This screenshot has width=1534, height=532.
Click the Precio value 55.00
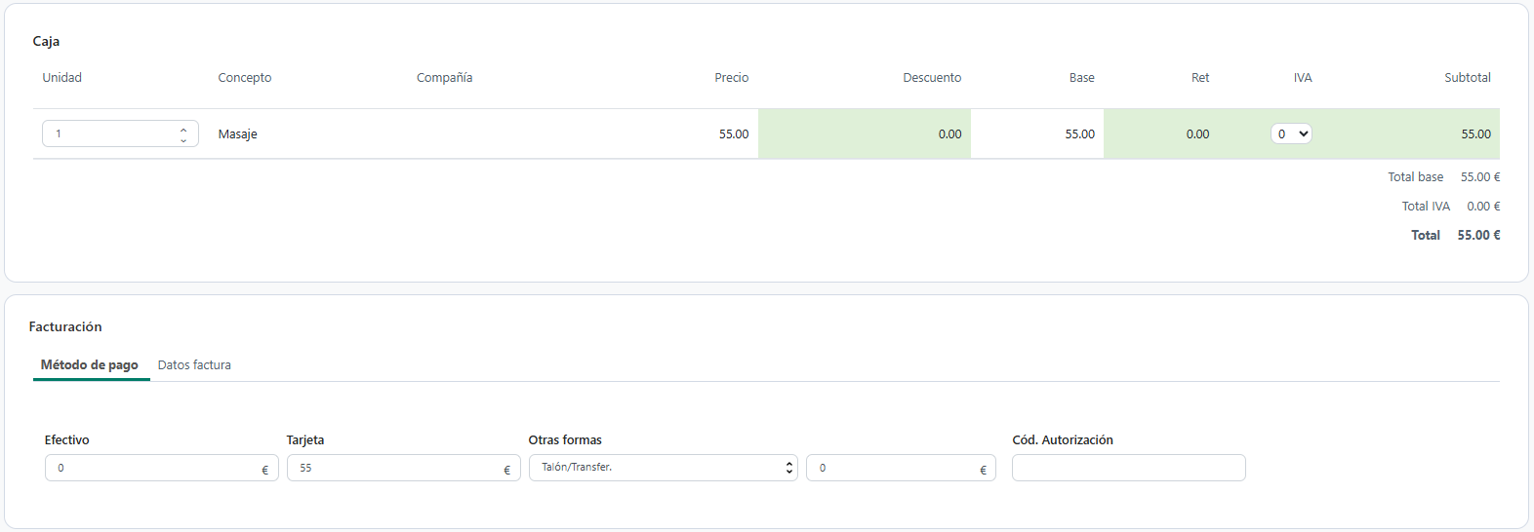click(x=734, y=133)
